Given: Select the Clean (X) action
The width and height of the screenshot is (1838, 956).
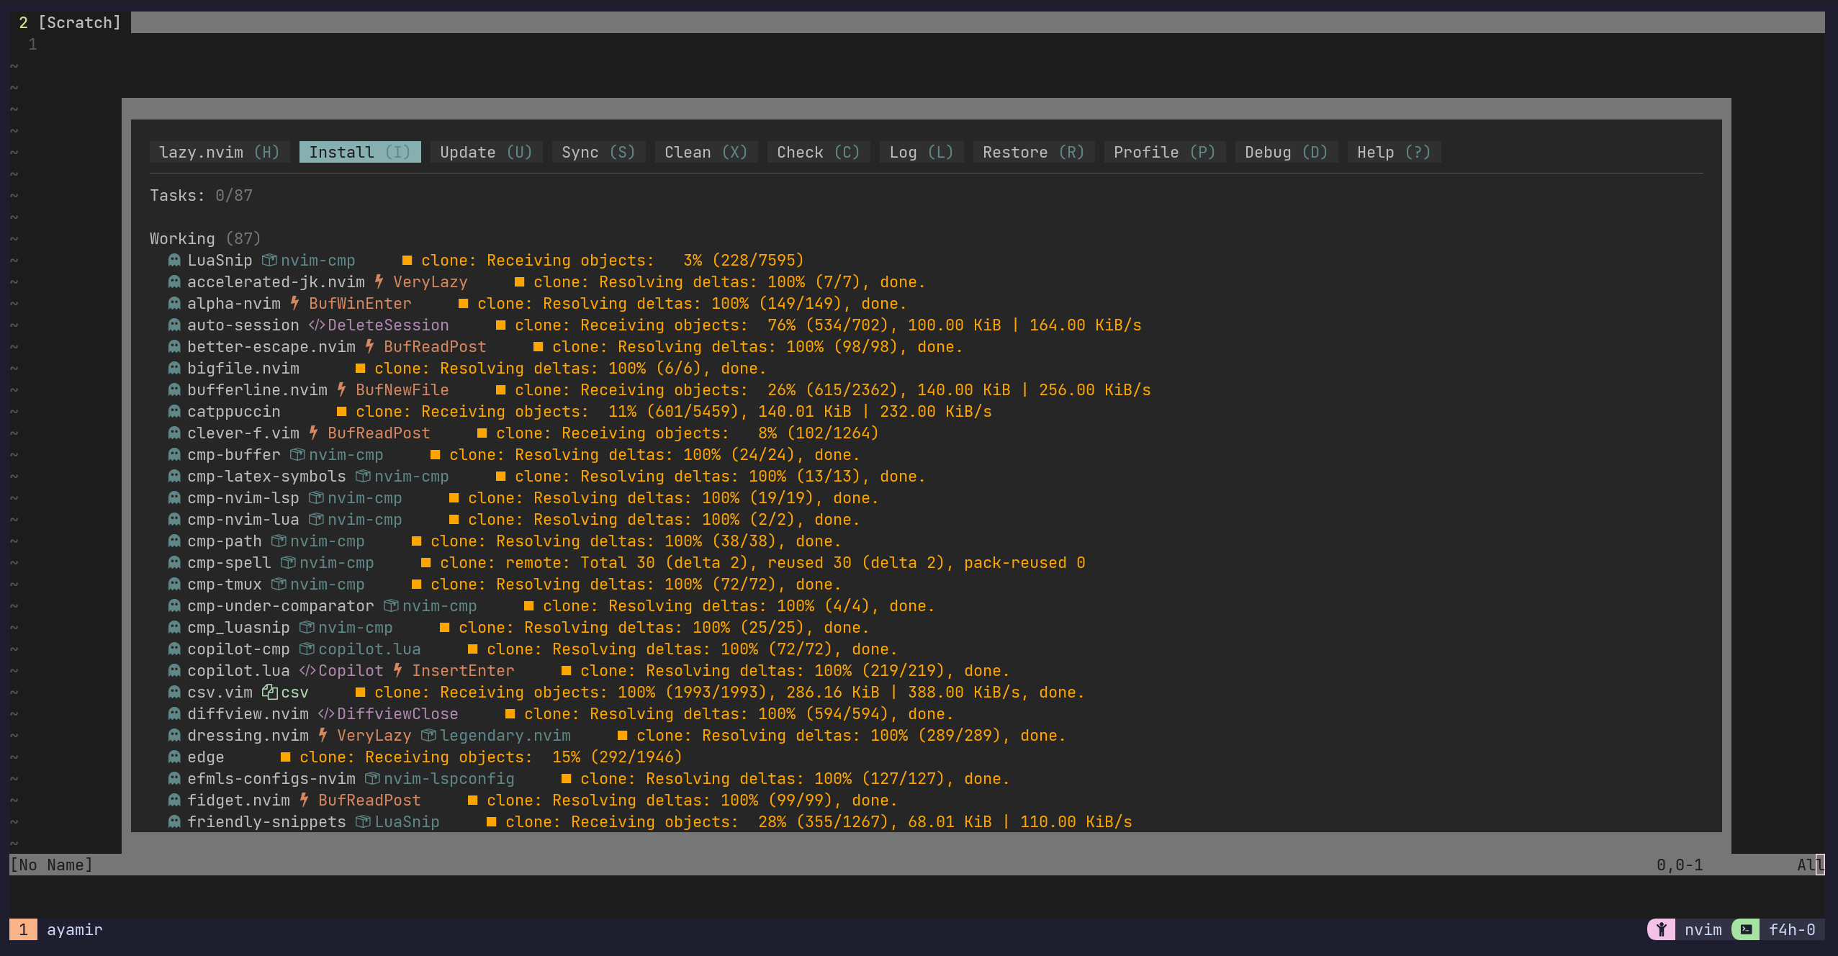Looking at the screenshot, I should 706,152.
